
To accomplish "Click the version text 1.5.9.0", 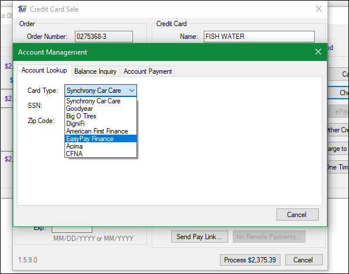I will [28, 260].
